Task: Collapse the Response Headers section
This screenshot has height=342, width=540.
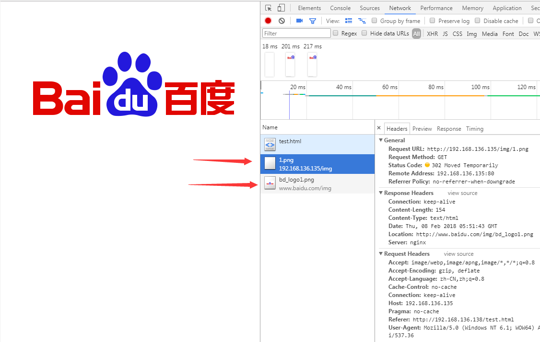Action: 381,193
